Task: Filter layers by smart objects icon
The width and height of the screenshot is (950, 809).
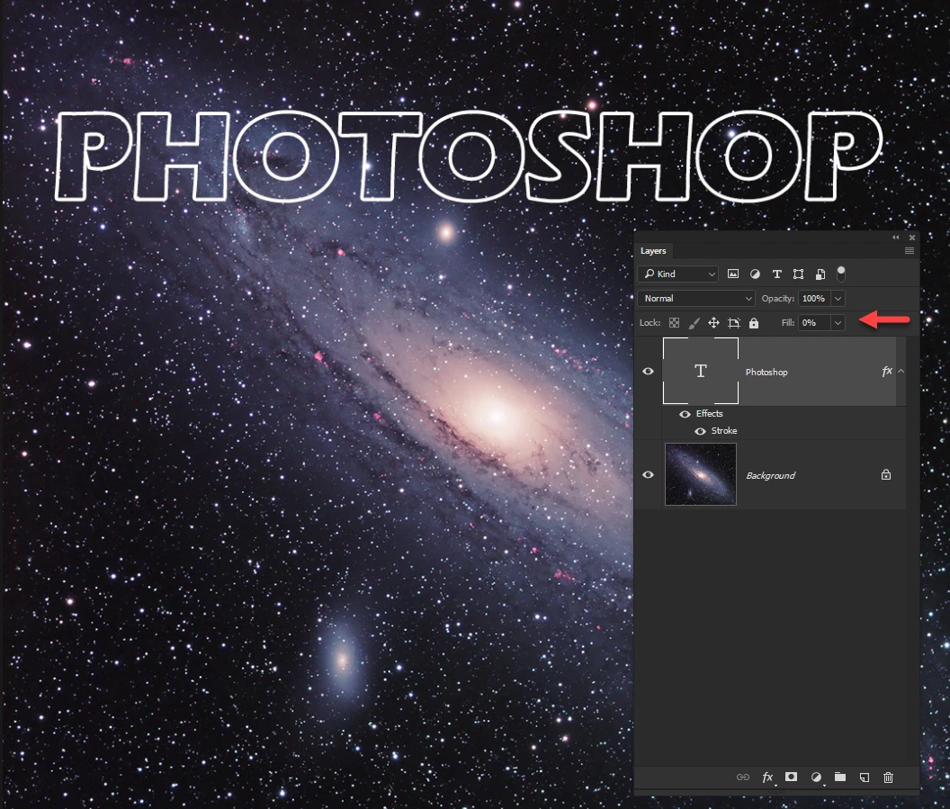Action: pyautogui.click(x=820, y=274)
